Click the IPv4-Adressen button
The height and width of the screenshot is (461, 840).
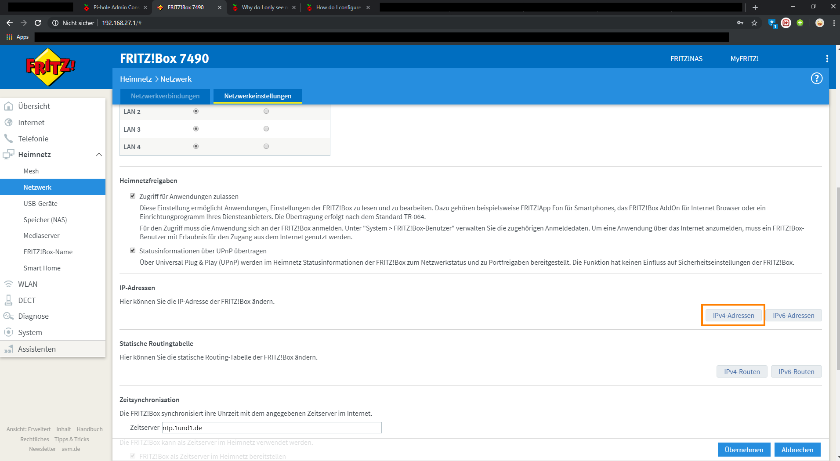(733, 315)
